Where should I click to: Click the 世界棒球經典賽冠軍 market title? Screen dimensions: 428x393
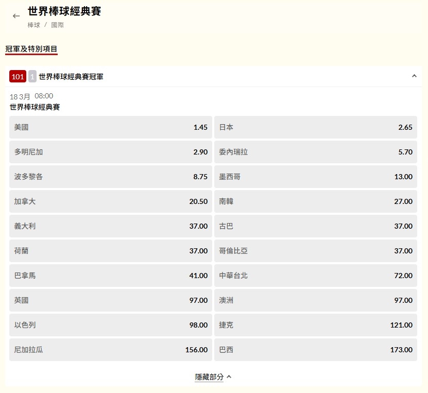click(72, 76)
